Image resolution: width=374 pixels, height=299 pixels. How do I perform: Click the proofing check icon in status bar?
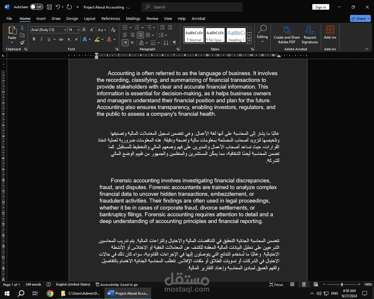coord(49,284)
